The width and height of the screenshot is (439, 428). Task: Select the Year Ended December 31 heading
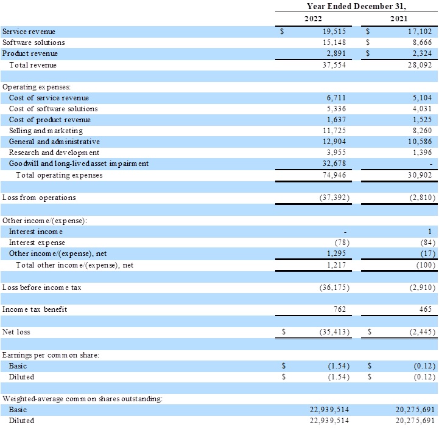[356, 6]
